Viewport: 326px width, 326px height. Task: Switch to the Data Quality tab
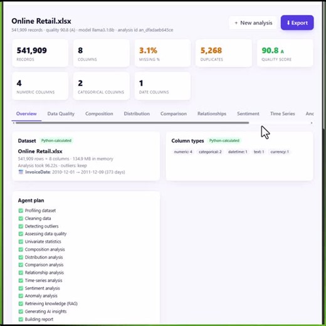coord(61,113)
